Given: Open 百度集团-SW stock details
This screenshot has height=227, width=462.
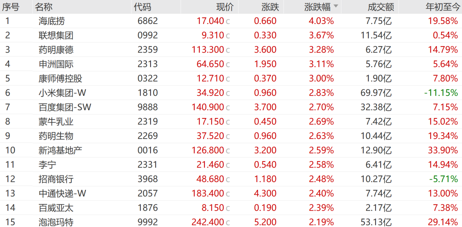Looking at the screenshot, I should (x=65, y=107).
